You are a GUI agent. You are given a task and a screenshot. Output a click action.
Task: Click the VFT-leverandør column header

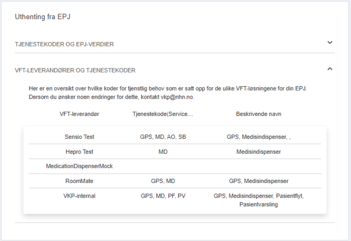click(79, 114)
